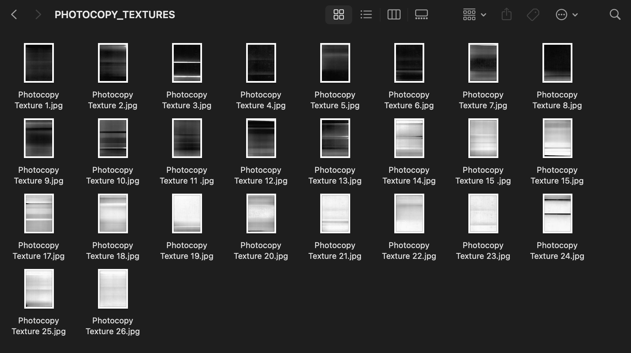Open the Share menu
The height and width of the screenshot is (353, 631).
pos(506,14)
